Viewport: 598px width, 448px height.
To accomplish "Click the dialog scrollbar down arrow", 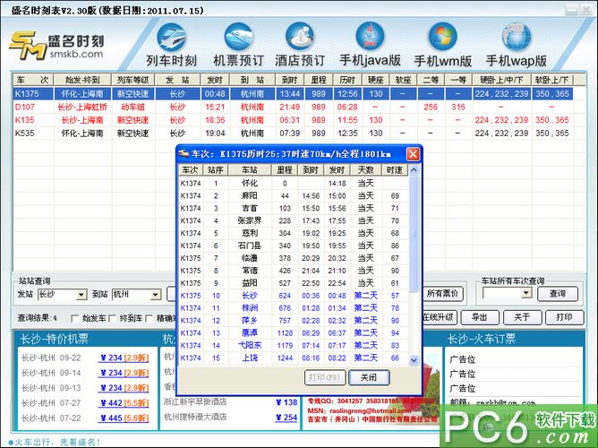I will (x=414, y=360).
